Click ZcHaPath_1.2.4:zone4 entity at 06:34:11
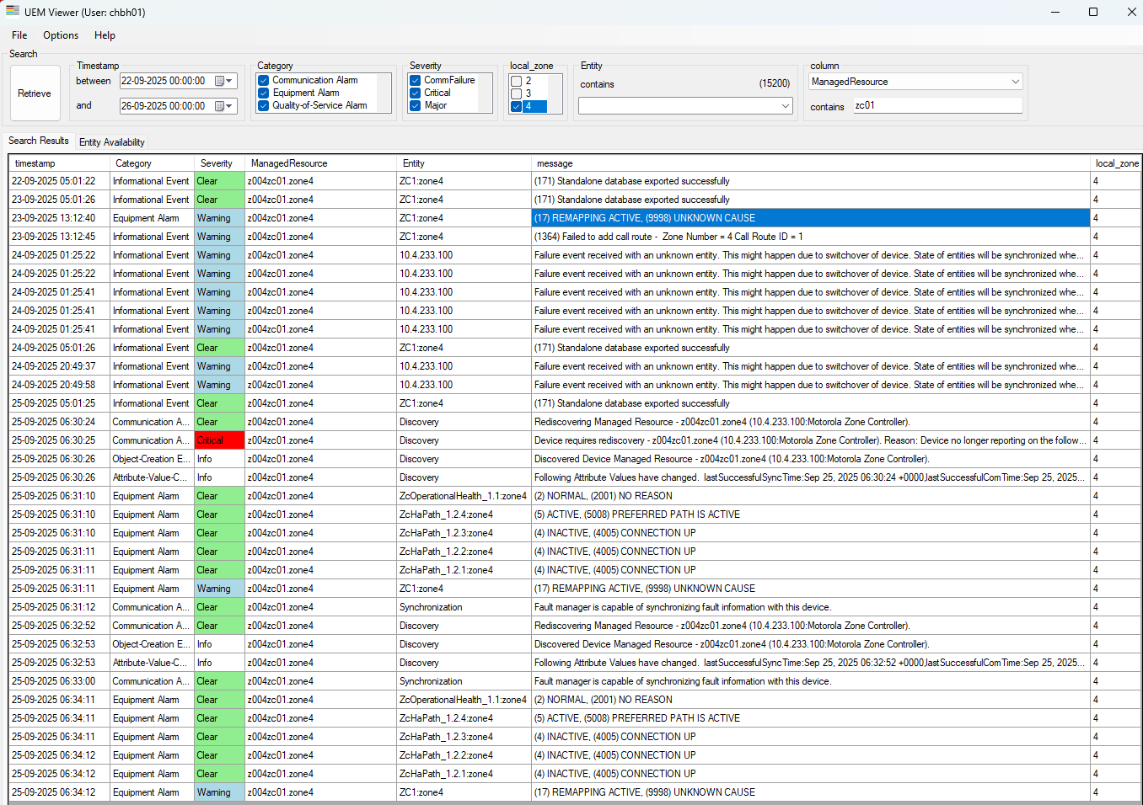The height and width of the screenshot is (805, 1143). point(464,718)
